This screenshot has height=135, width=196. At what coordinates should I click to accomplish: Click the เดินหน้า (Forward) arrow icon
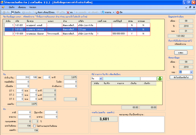coord(89,12)
